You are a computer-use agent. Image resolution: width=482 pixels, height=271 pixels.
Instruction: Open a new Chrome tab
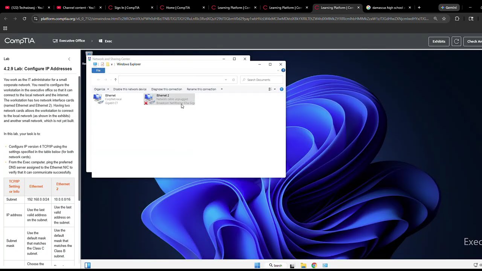coord(419,8)
